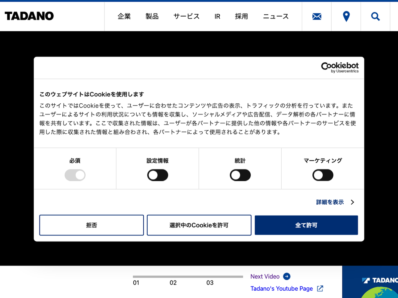This screenshot has width=398, height=298.
Task: Select video marker 02
Action: click(173, 283)
